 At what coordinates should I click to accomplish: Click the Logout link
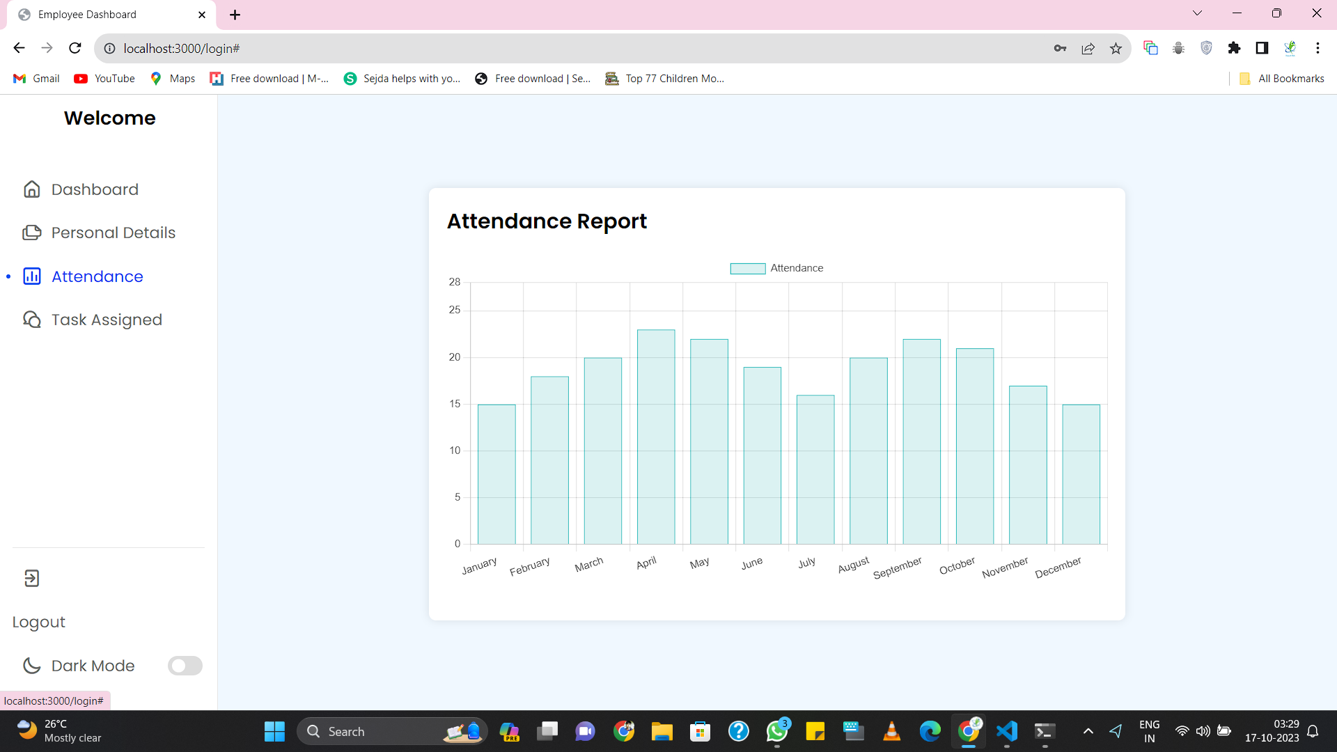click(39, 622)
